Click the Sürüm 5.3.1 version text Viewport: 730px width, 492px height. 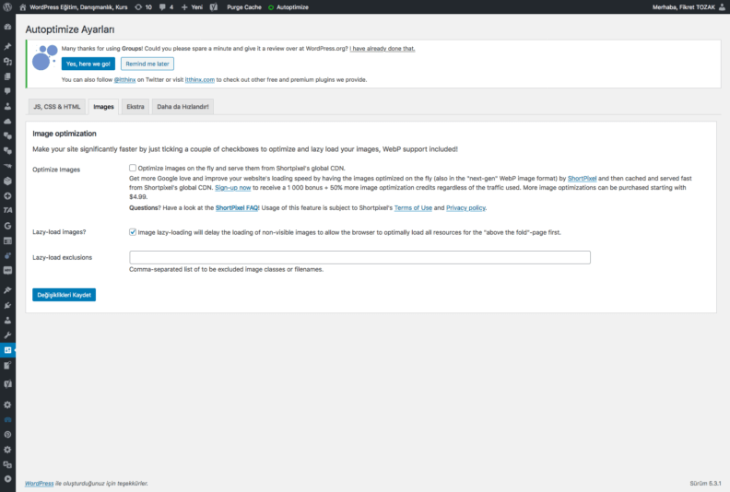[x=705, y=483]
